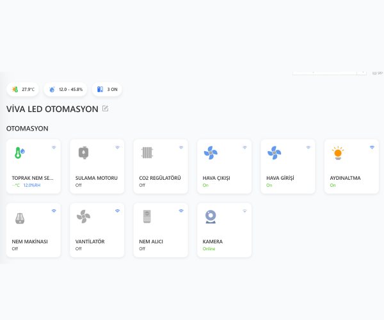The width and height of the screenshot is (384, 320).
Task: Click the soil moisture sensor thermometer icon
Action: pos(20,153)
